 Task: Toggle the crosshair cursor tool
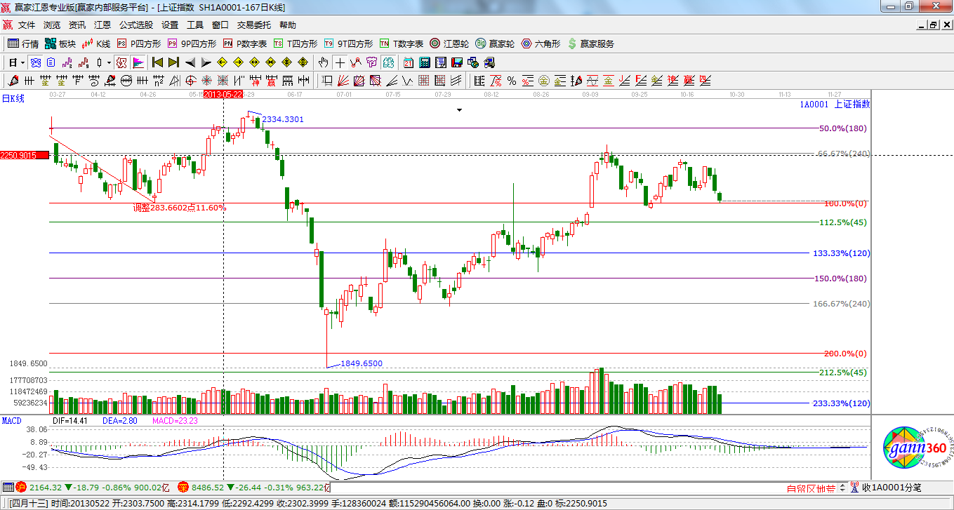(339, 62)
